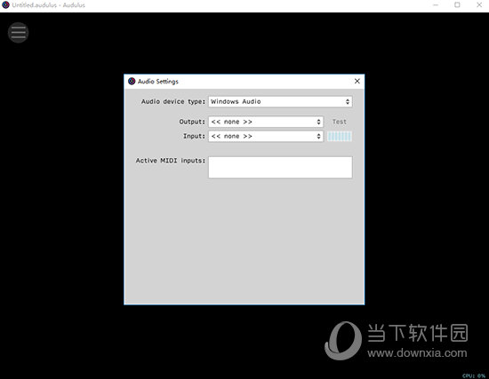Click the 'Input:' label
Image resolution: width=489 pixels, height=379 pixels.
(x=194, y=136)
